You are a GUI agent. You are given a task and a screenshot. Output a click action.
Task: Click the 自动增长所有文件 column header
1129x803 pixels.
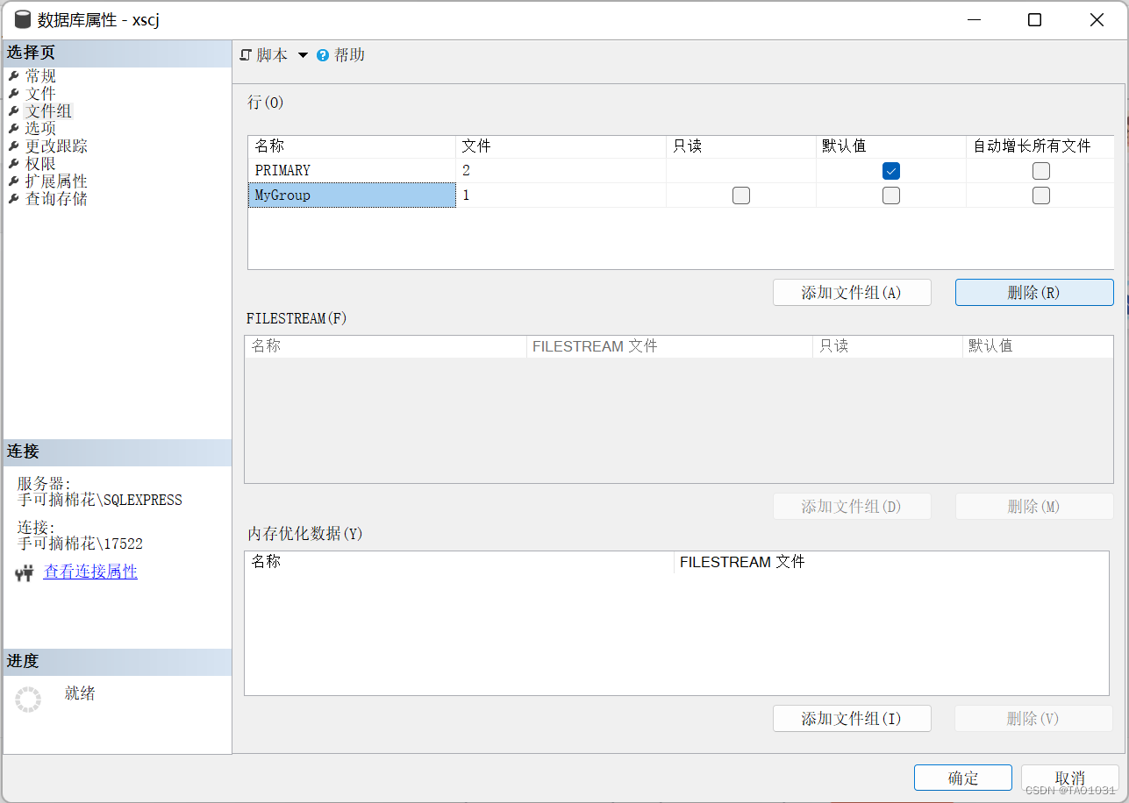click(1040, 146)
